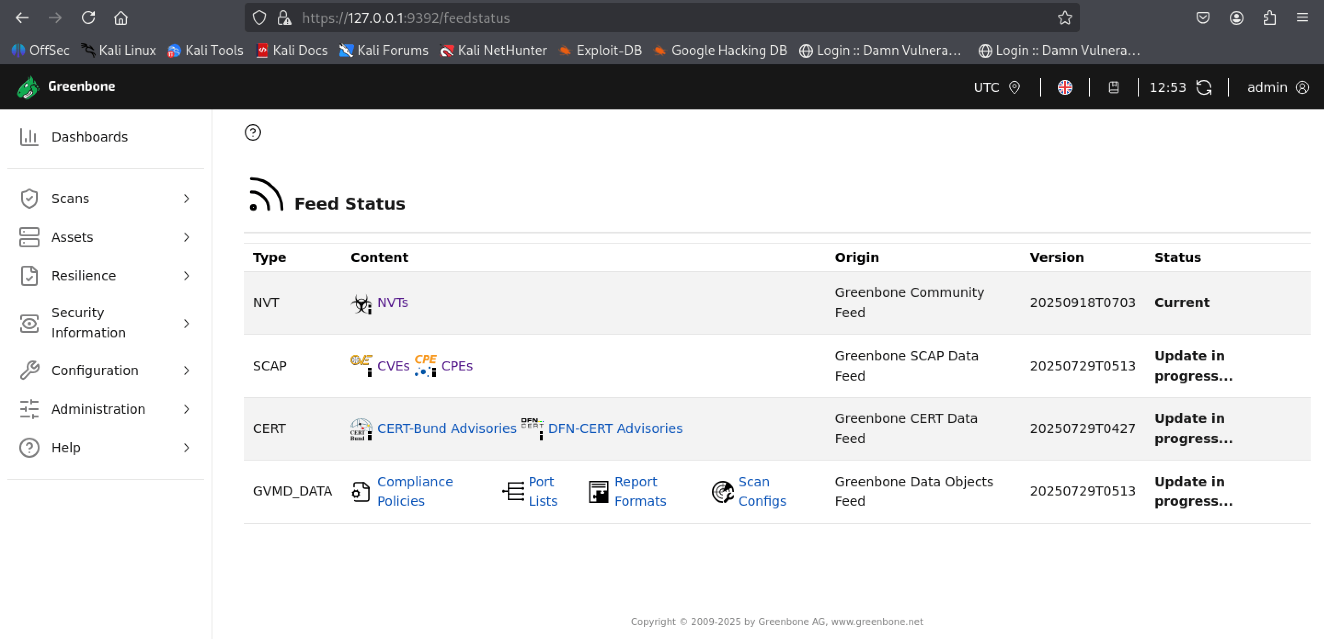Viewport: 1324px width, 639px height.
Task: Open the DFN-CERT Advisories link
Action: [615, 429]
